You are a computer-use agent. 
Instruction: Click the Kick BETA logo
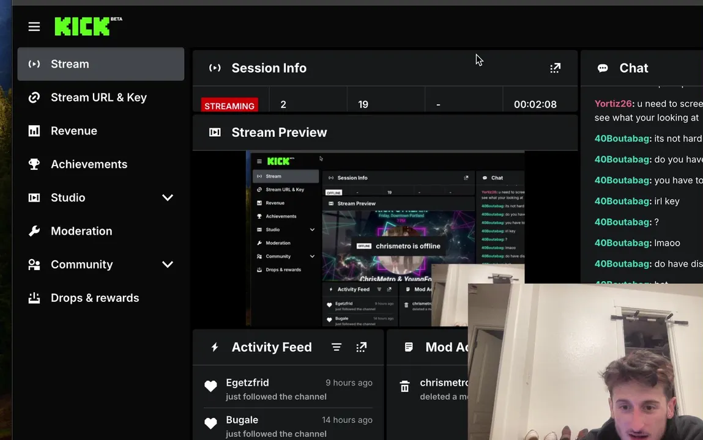(88, 26)
